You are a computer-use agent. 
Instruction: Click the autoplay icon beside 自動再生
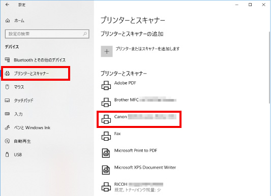(x=7, y=141)
